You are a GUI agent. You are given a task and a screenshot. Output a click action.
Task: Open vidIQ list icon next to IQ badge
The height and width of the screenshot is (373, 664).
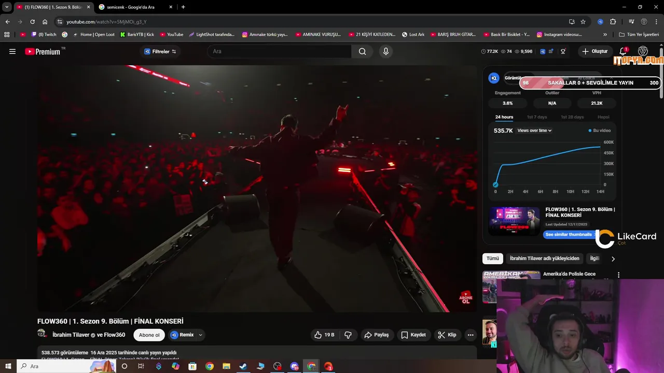pos(551,51)
